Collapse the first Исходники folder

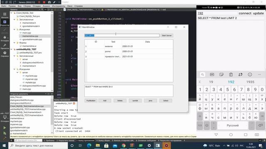pyautogui.click(x=15, y=29)
